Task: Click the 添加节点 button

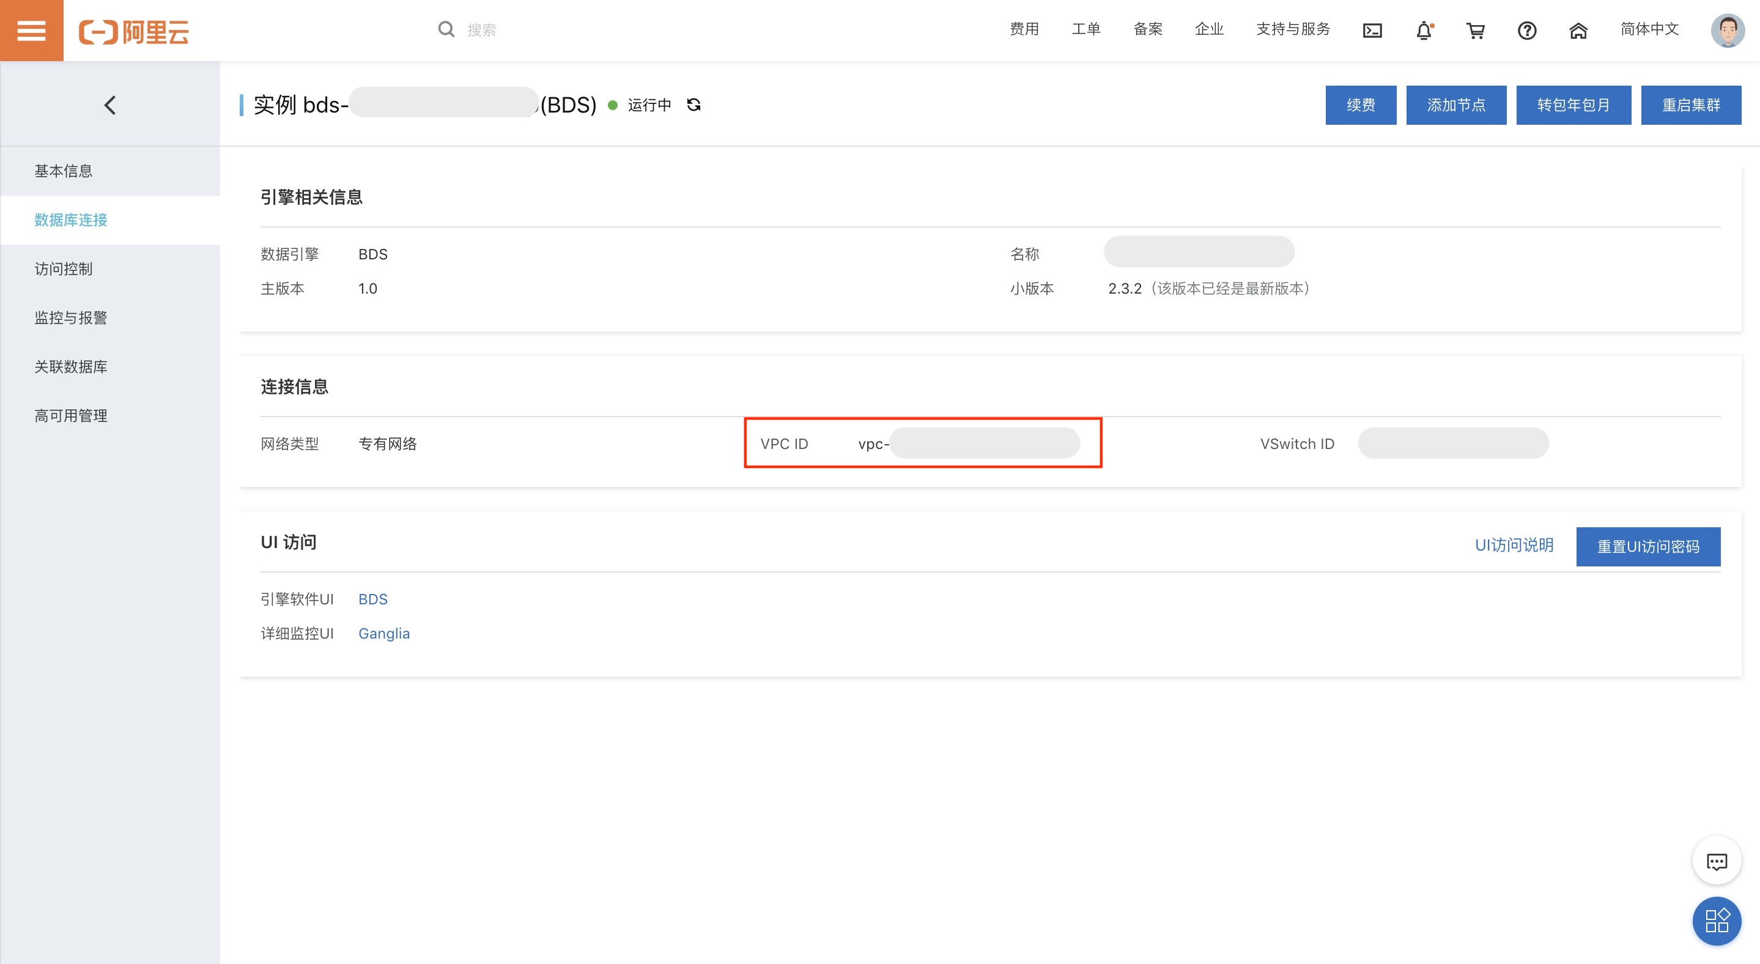Action: (1456, 105)
